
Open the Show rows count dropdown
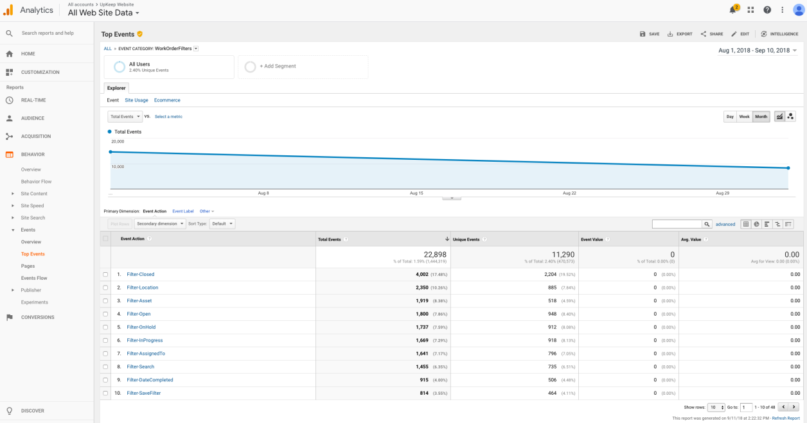click(716, 408)
